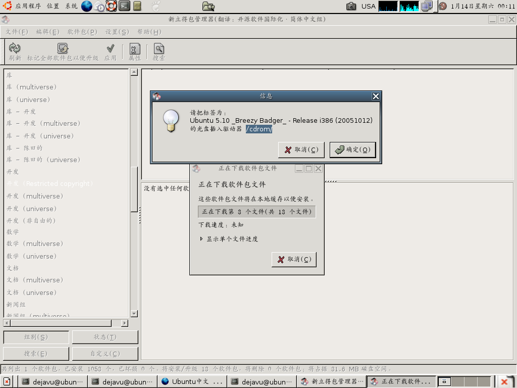Screen dimensions: 517x388
Task: Cancel (取消) the package download dialog
Action: coord(294,259)
